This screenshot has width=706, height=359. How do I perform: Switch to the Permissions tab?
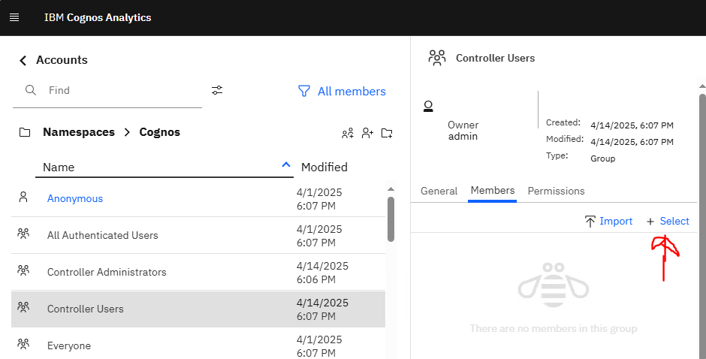[x=556, y=191]
